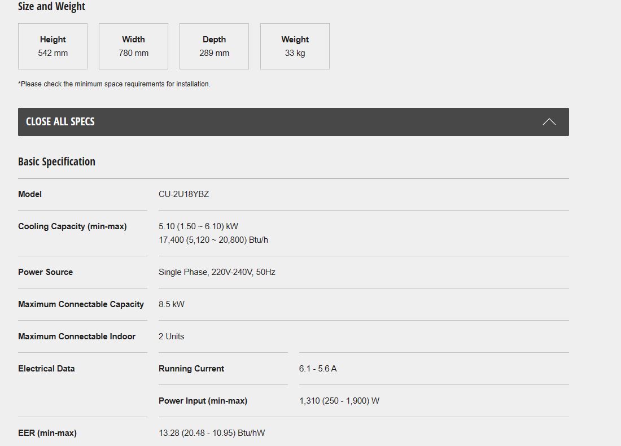Click the 1,310 (250 - 1,900) W value
621x446 pixels.
[339, 400]
